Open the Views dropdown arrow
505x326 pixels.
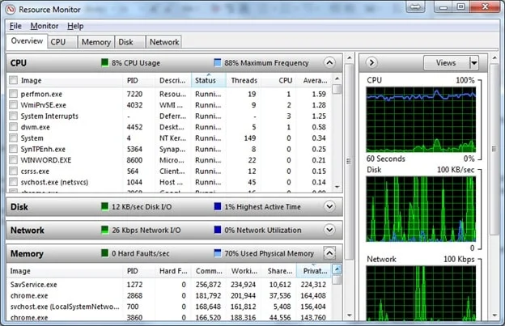[473, 63]
